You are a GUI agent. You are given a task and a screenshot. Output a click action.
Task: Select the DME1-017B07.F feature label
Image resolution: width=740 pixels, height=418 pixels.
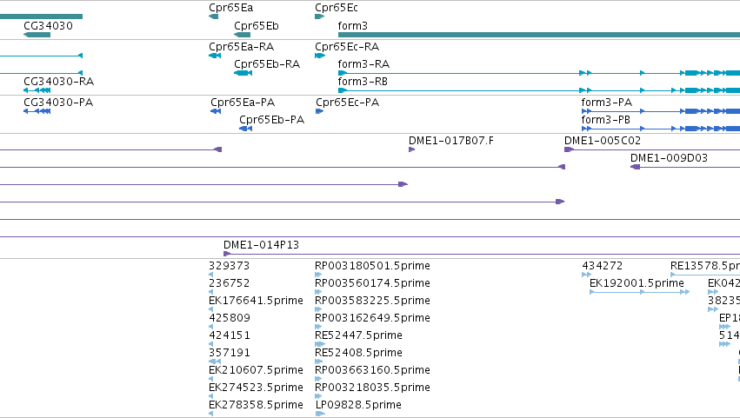(x=451, y=141)
